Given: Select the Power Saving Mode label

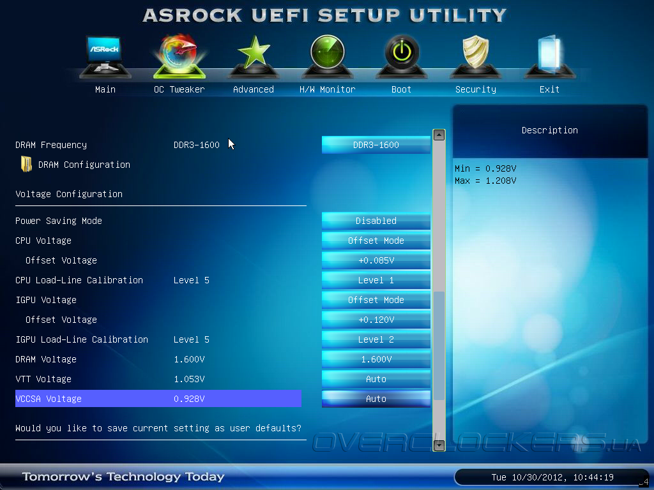Looking at the screenshot, I should click(x=59, y=221).
